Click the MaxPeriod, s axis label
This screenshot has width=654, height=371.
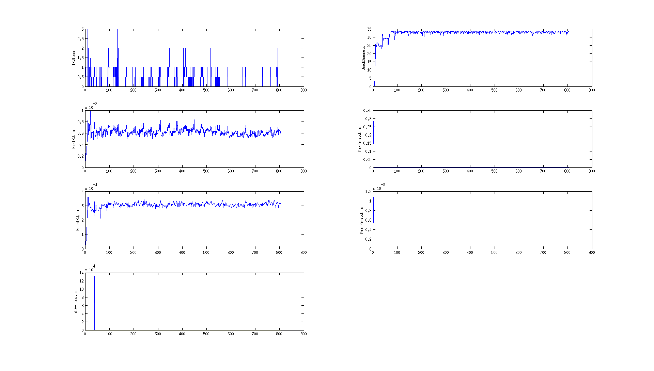click(359, 139)
